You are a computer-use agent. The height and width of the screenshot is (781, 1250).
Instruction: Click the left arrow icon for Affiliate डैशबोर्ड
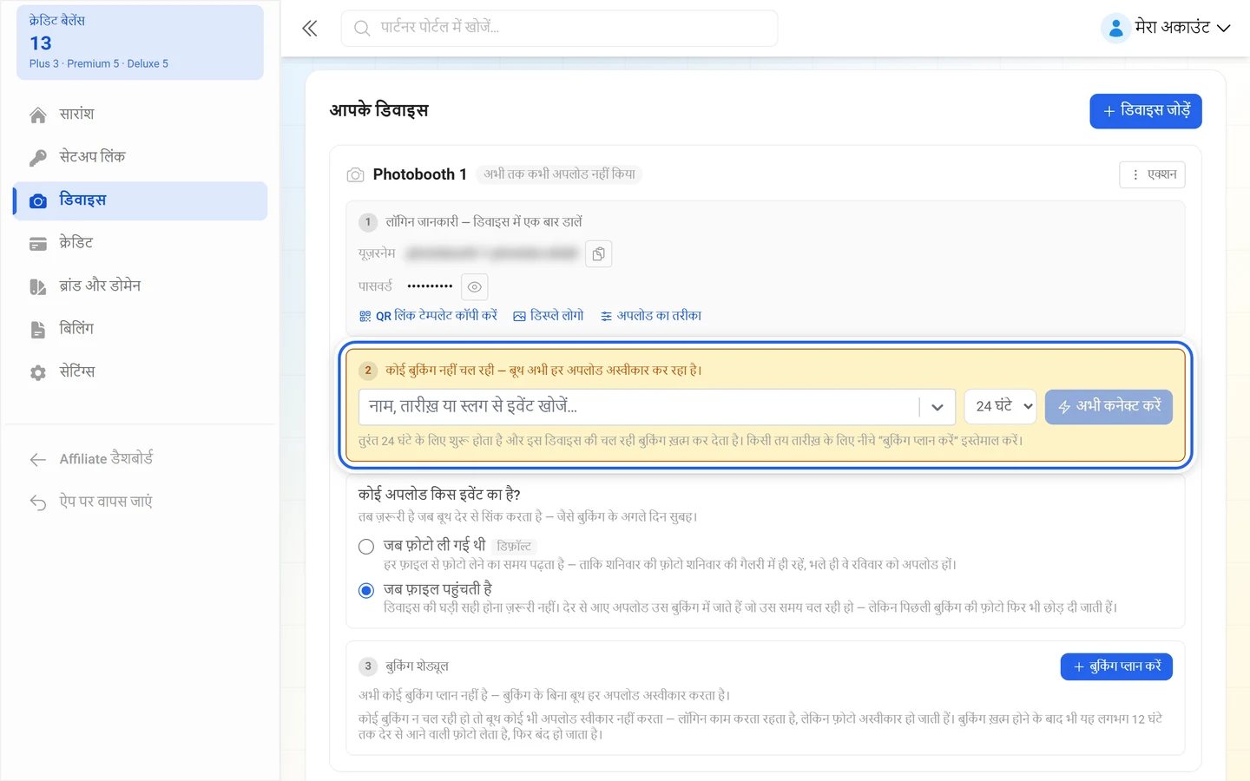click(x=38, y=459)
